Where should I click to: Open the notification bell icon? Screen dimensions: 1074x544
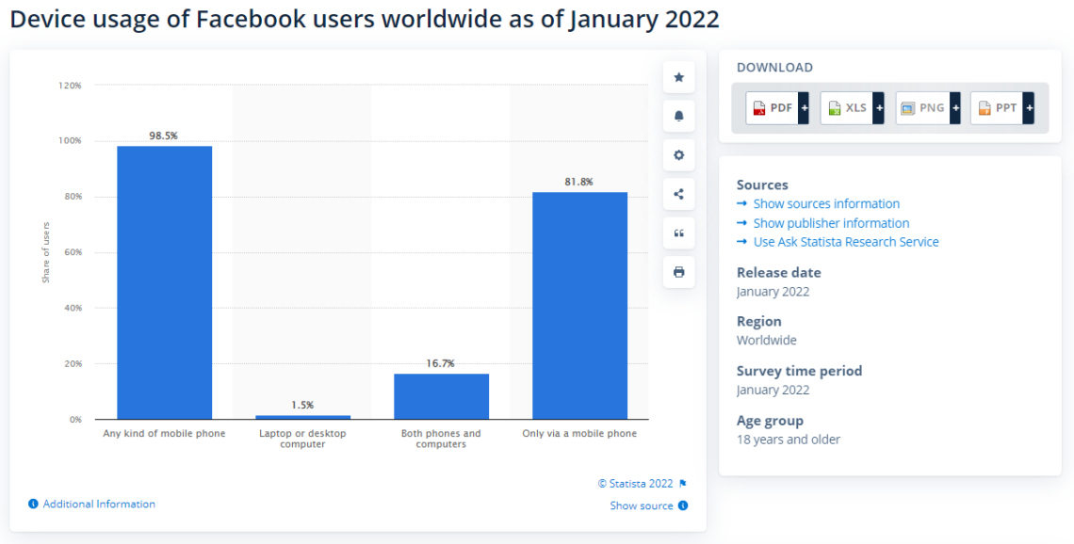click(678, 116)
